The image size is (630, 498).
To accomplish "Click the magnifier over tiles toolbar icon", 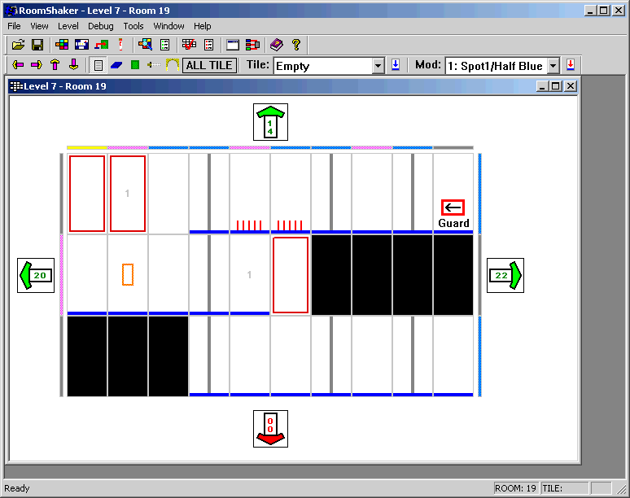I will pyautogui.click(x=145, y=45).
